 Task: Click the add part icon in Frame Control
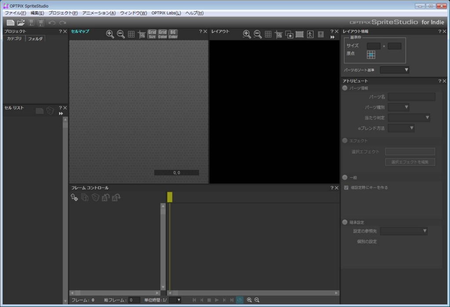coord(74,197)
